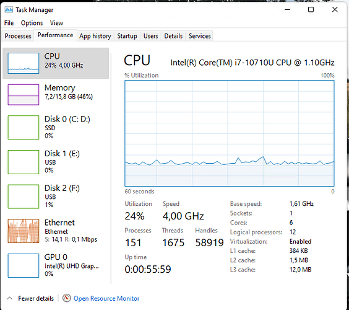349x310 pixels.
Task: Click the Task Manager app icon in title bar
Action: pyautogui.click(x=9, y=9)
